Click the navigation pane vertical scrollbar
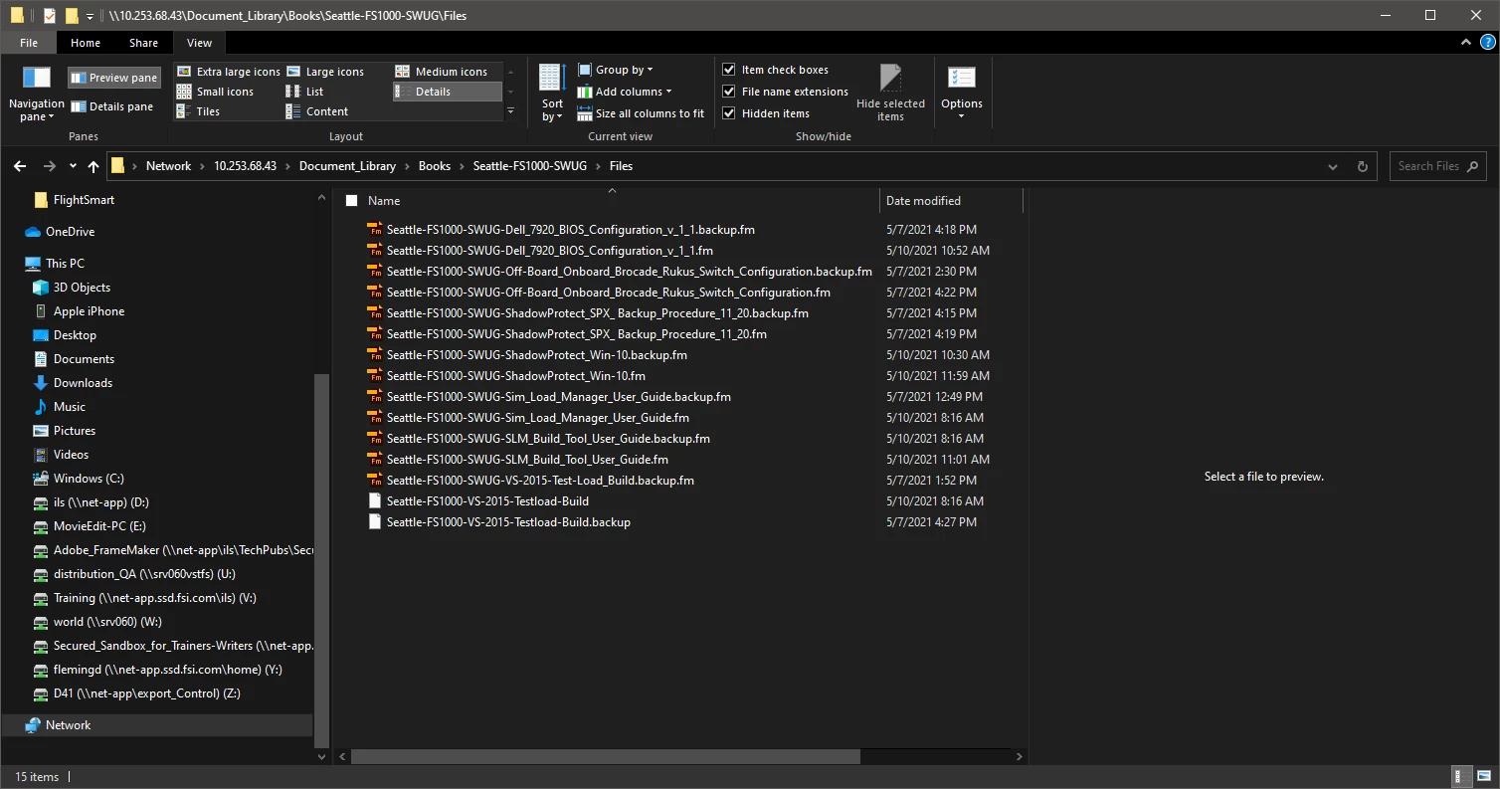 click(320, 560)
